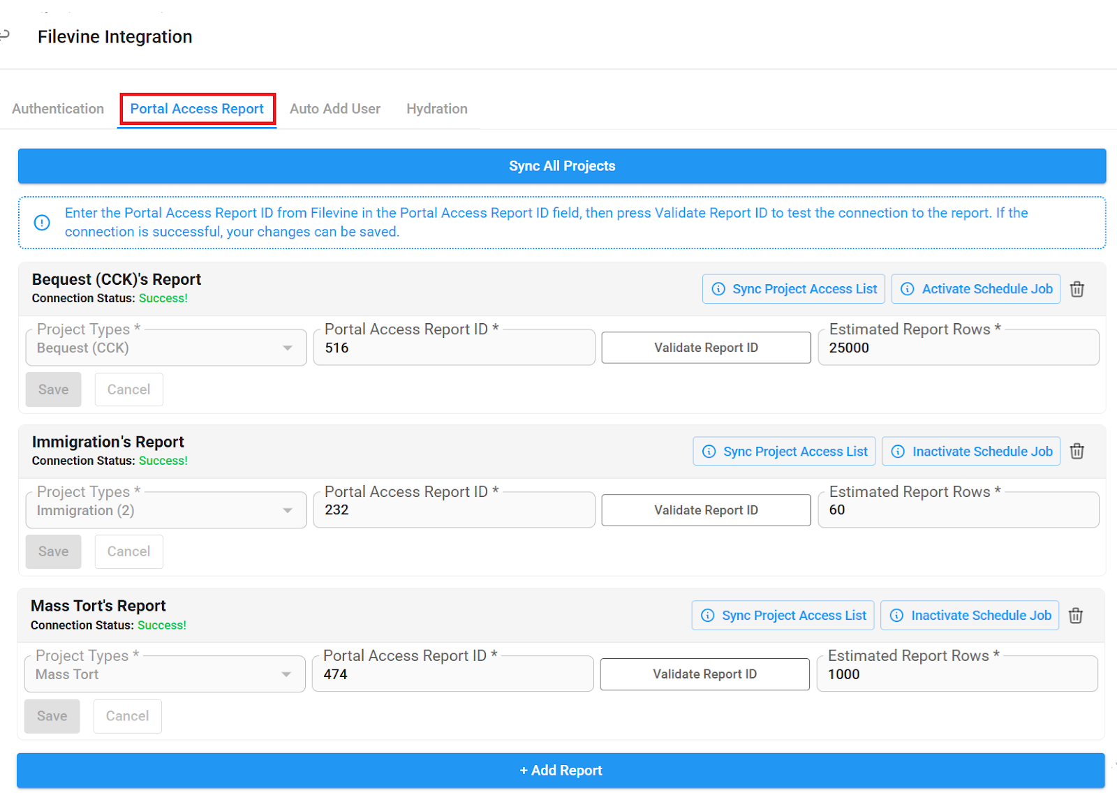Switch to the Auto Add User tab

pos(335,109)
